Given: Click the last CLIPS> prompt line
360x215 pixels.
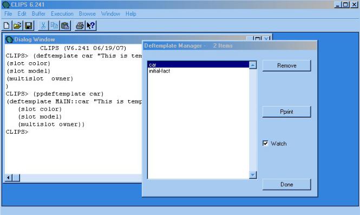Looking at the screenshot, I should (17, 132).
